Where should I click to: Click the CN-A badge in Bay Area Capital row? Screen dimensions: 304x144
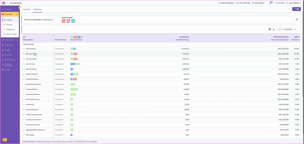(x=76, y=54)
